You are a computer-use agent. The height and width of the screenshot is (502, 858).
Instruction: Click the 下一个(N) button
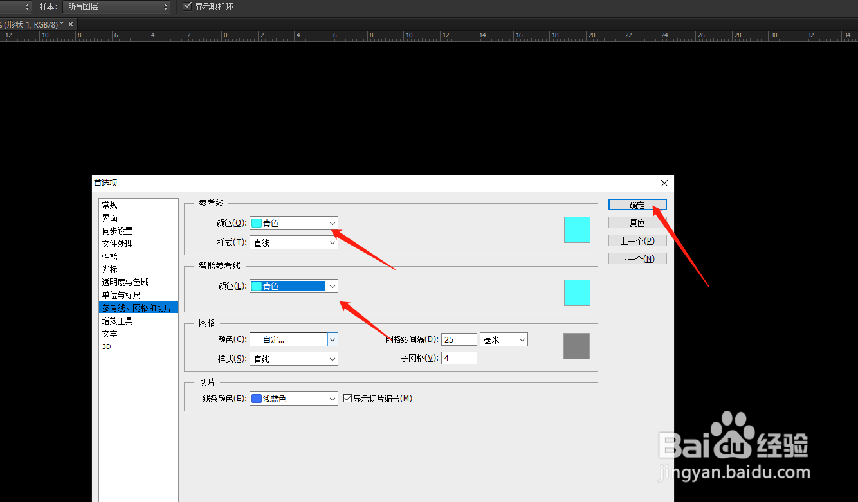click(x=637, y=258)
